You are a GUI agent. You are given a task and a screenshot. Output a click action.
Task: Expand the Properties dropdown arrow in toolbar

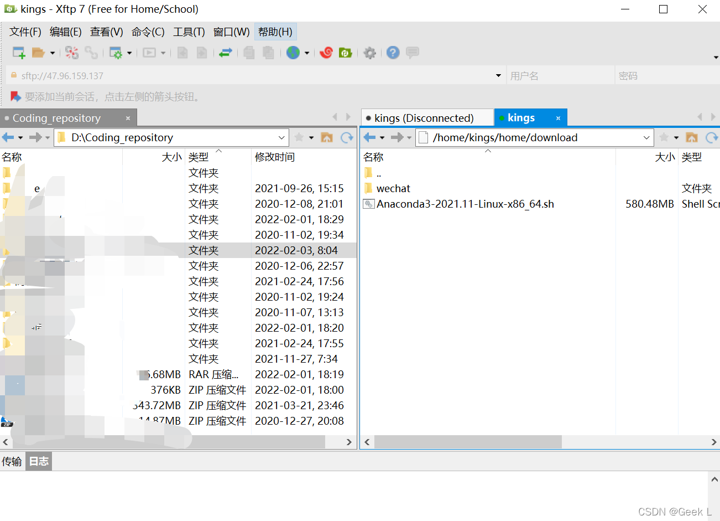tap(129, 53)
